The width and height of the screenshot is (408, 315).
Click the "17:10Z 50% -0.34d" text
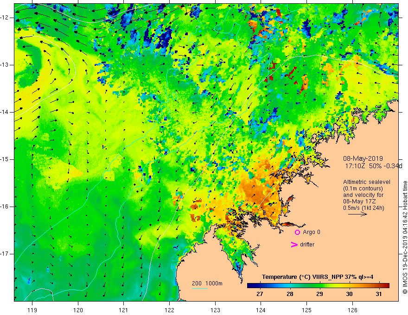pyautogui.click(x=374, y=166)
